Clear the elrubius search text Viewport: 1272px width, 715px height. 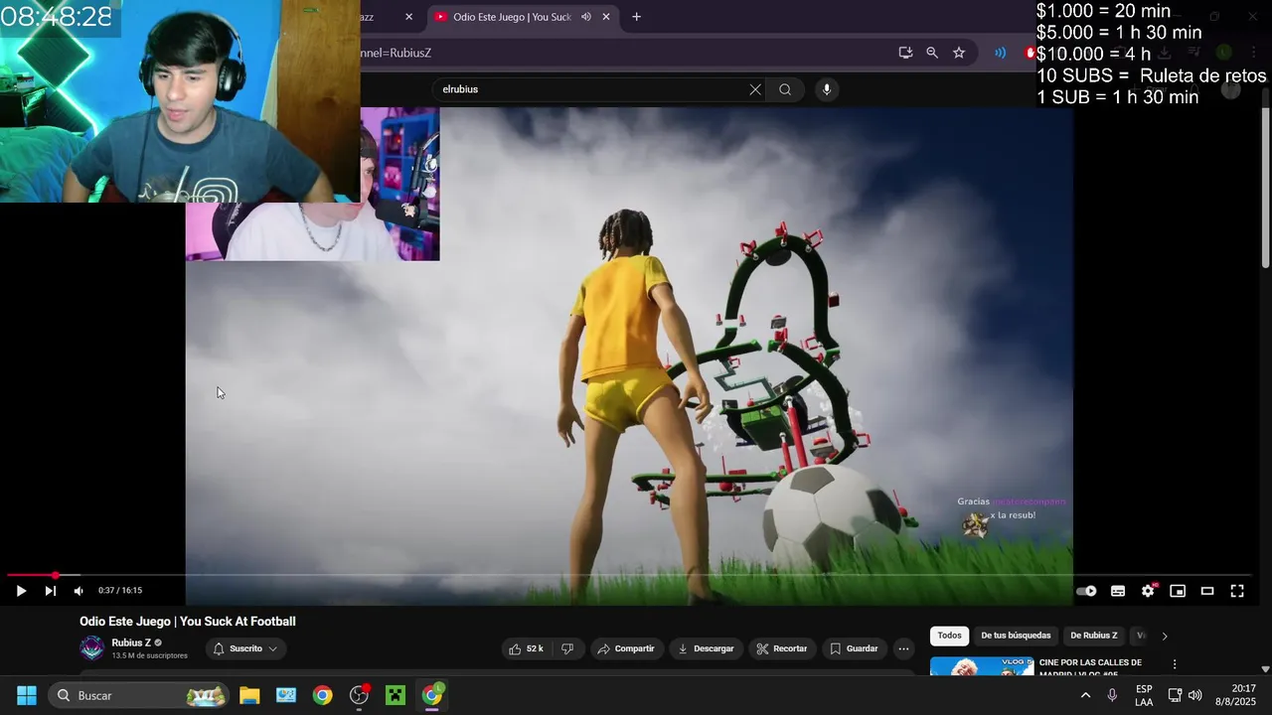[x=755, y=89]
